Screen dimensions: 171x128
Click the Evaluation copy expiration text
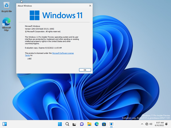click(x=43, y=48)
